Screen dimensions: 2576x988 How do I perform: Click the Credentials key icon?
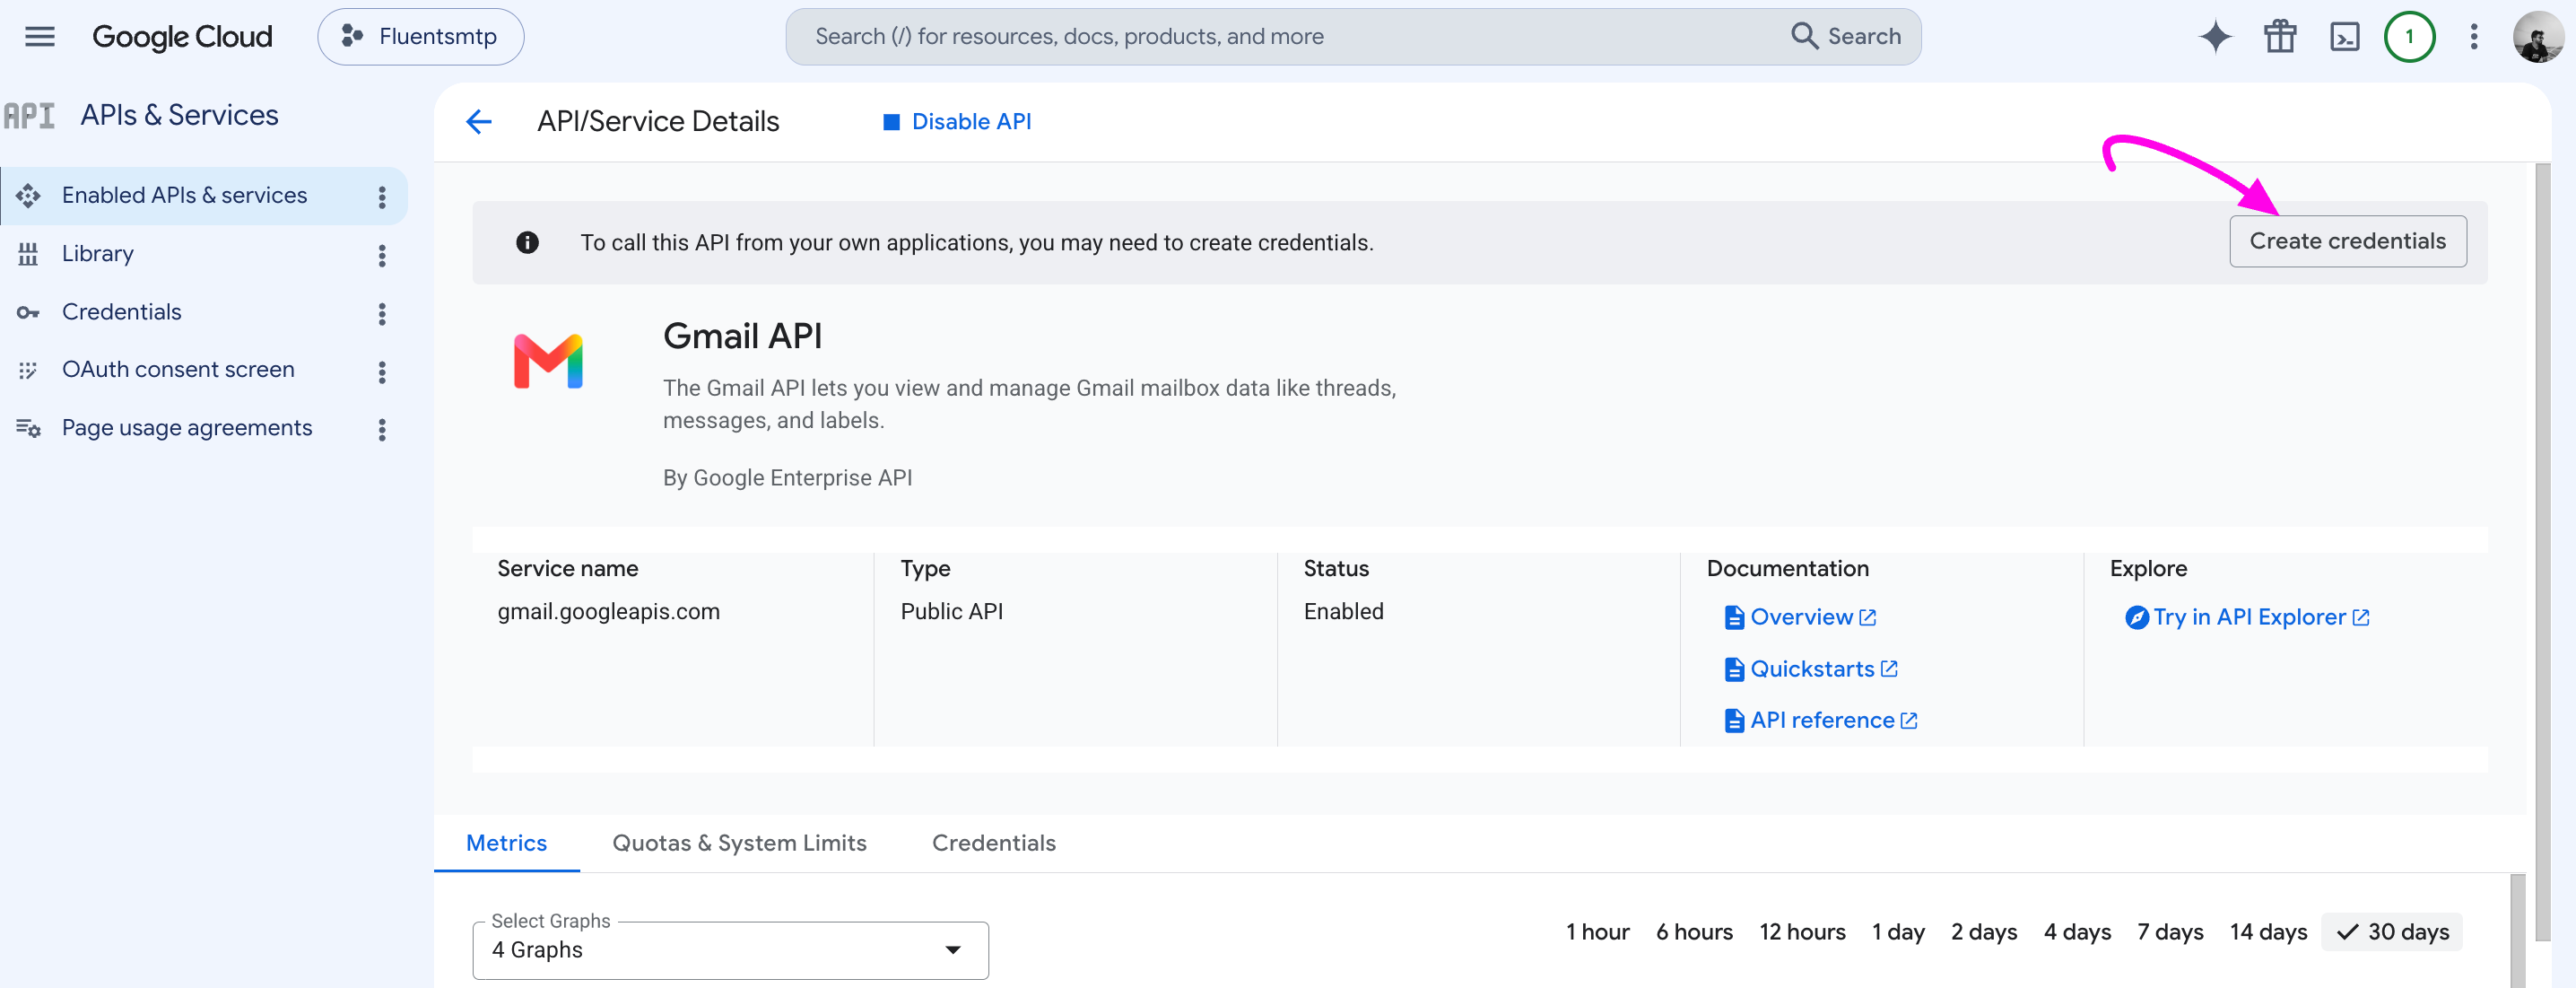click(28, 313)
